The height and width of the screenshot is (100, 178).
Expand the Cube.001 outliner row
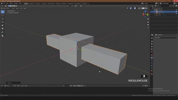155,12
